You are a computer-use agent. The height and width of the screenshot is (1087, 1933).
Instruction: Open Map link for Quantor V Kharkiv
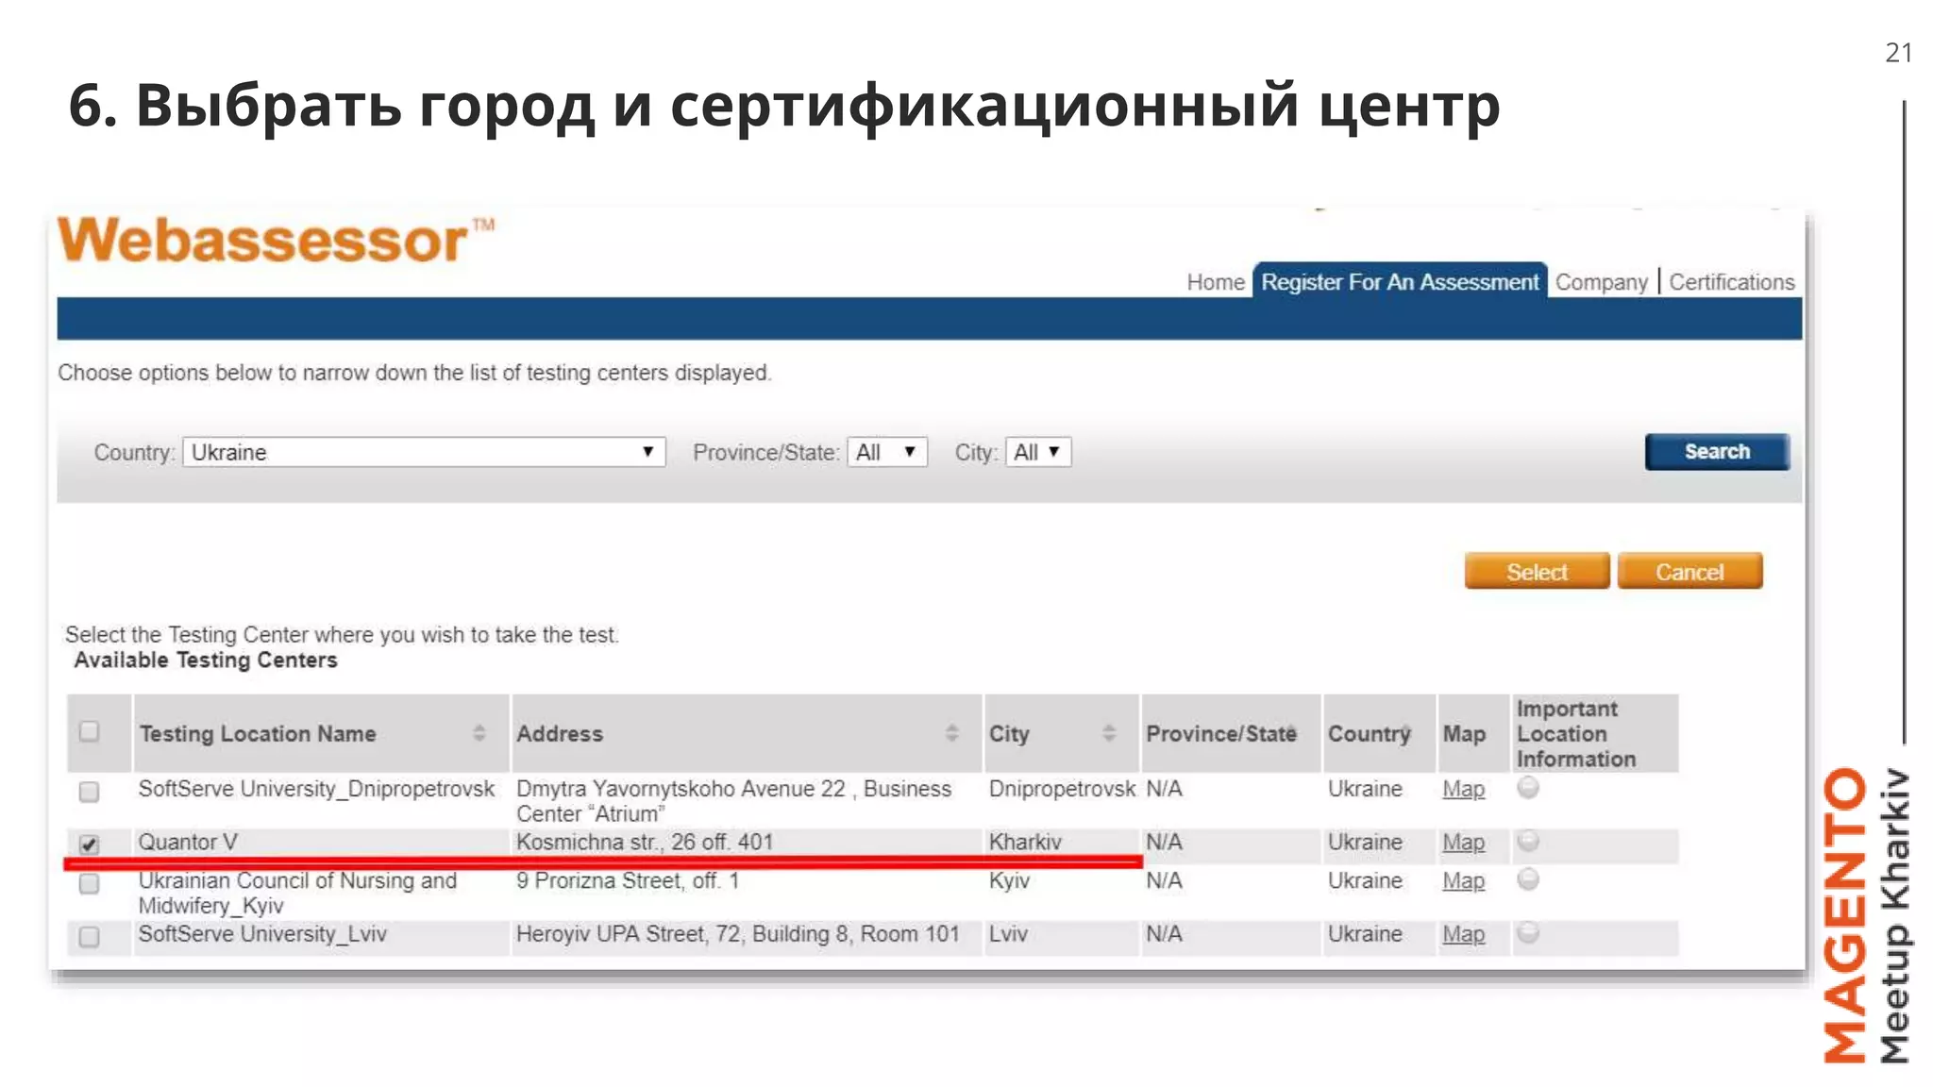tap(1463, 842)
